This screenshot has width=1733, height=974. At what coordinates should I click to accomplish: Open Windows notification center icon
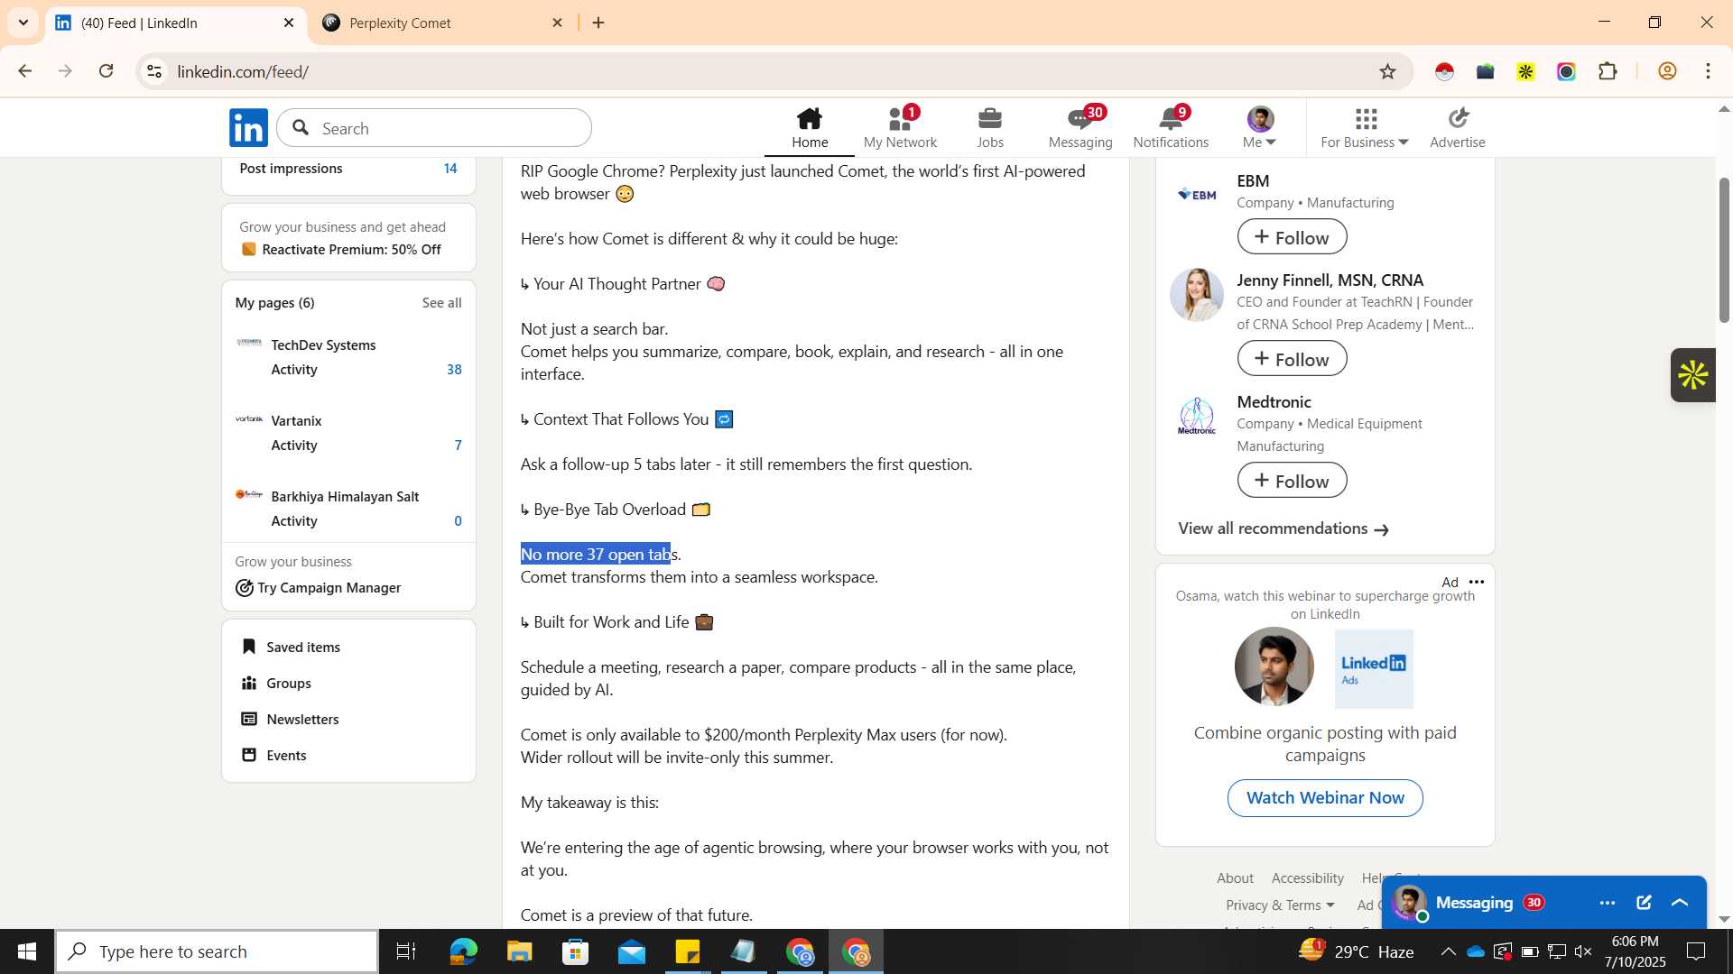coord(1696,951)
